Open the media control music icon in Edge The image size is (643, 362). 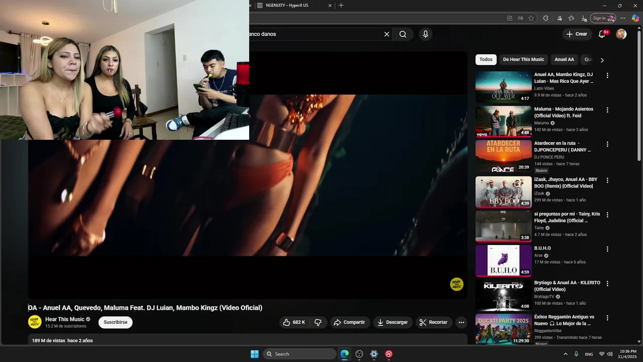(560, 18)
